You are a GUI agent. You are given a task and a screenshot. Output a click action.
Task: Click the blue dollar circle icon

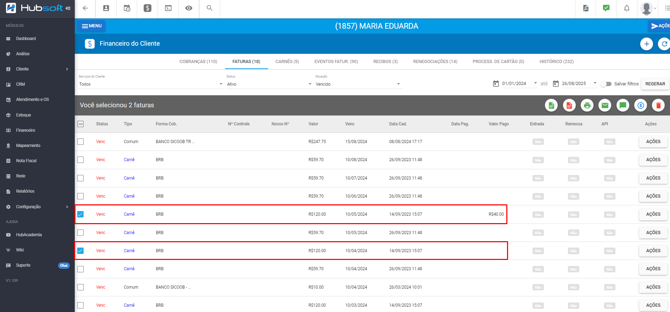[x=641, y=105]
